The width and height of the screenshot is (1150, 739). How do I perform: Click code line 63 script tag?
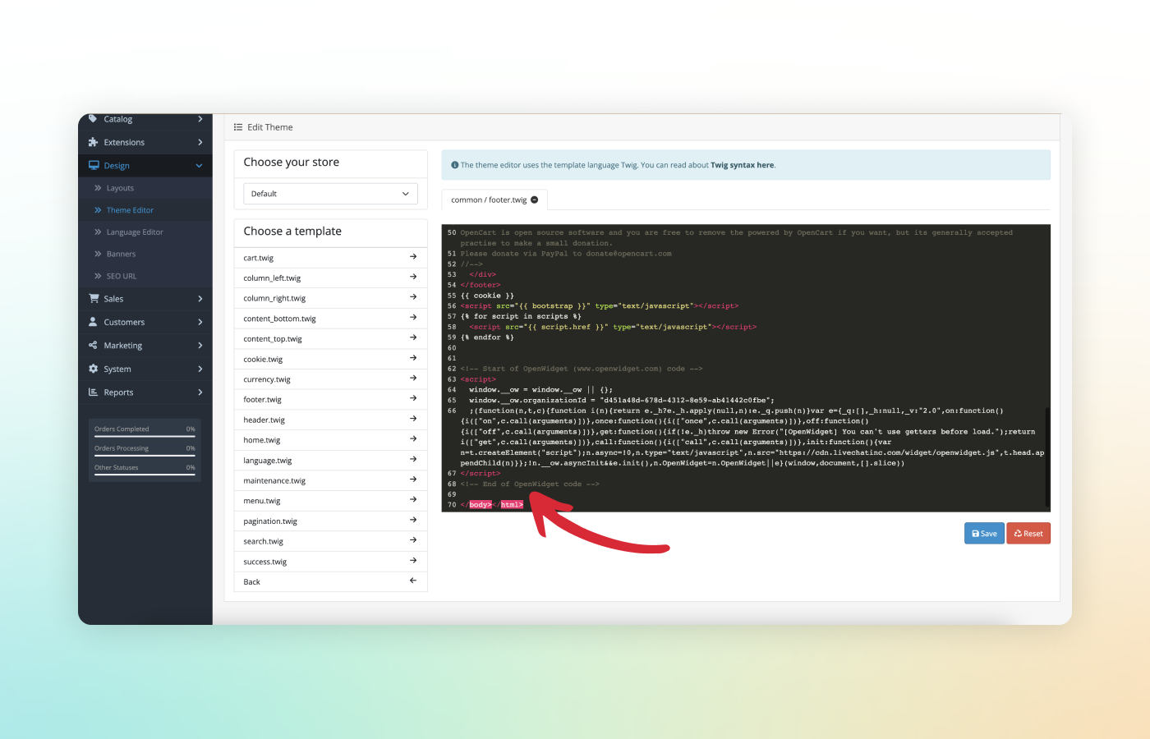coord(478,379)
